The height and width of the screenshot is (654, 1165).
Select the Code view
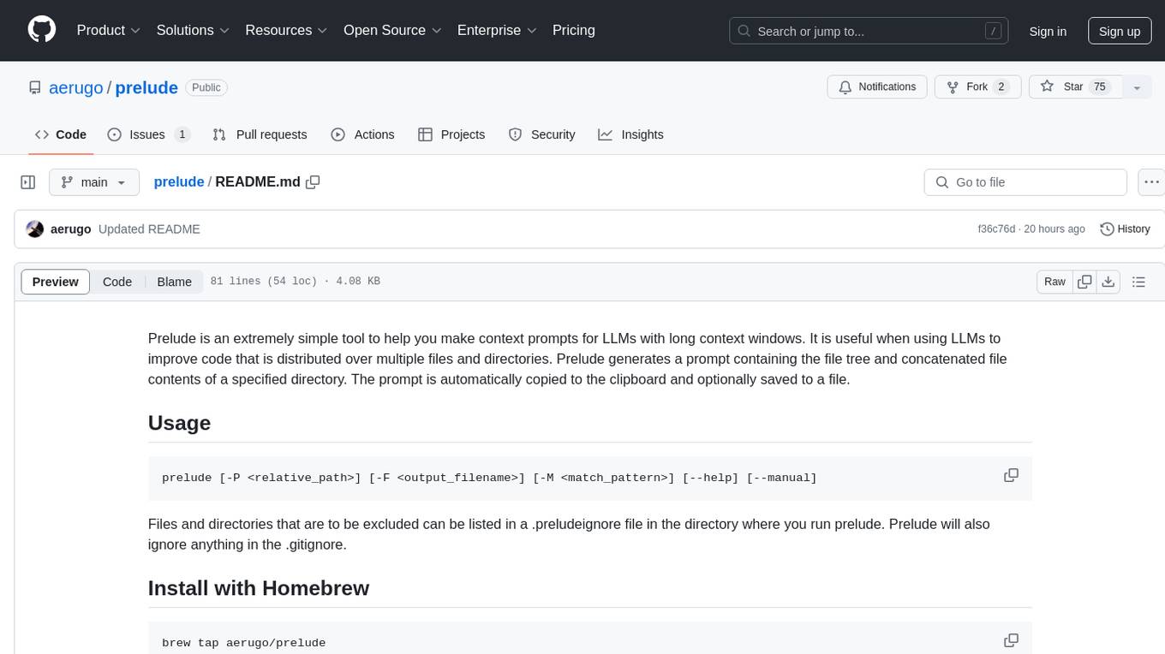(x=117, y=282)
